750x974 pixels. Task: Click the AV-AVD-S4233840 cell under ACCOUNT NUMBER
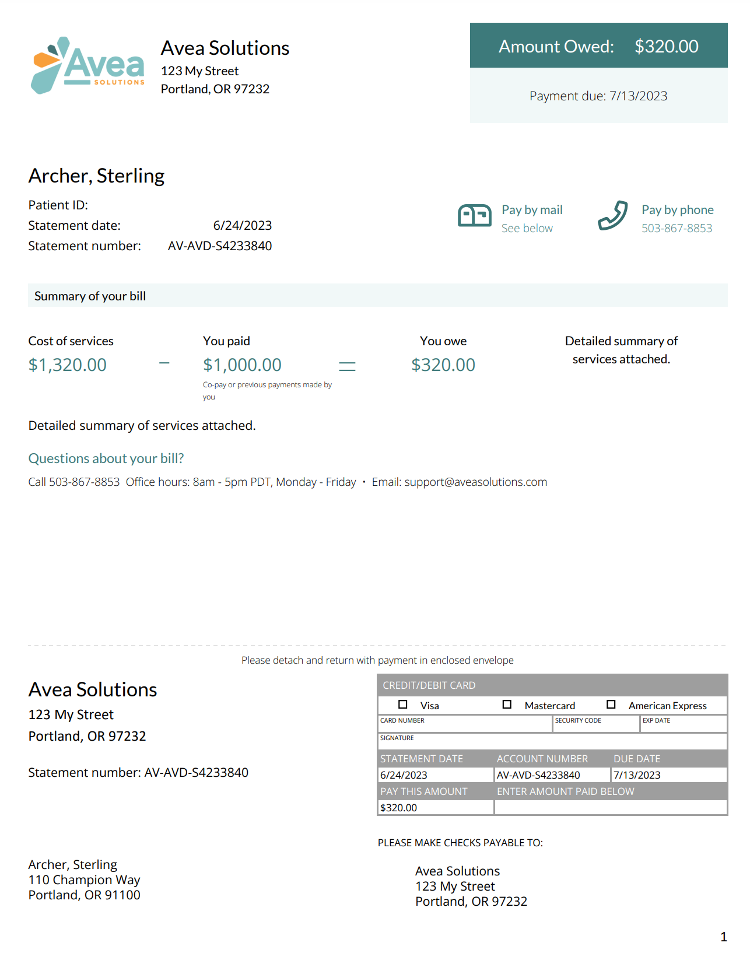(x=552, y=775)
